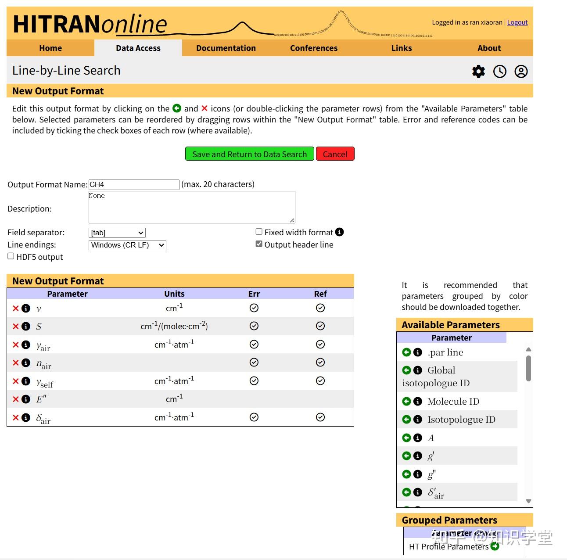The height and width of the screenshot is (560, 567).
Task: Enable HDF5 output
Action: (x=11, y=255)
